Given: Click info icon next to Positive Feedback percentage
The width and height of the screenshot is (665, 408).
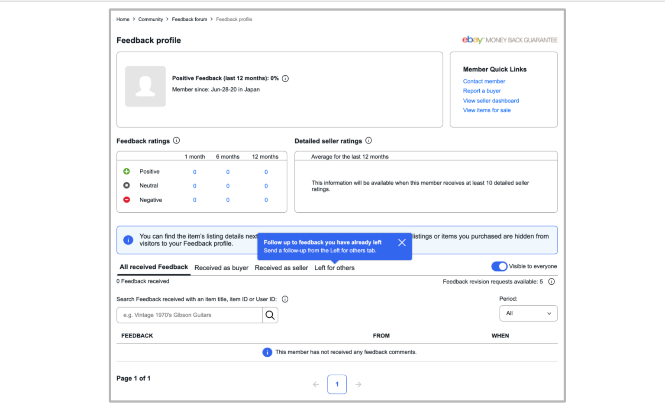Looking at the screenshot, I should [285, 79].
